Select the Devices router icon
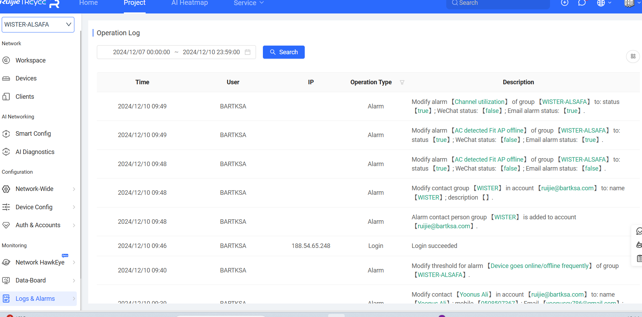 6,78
